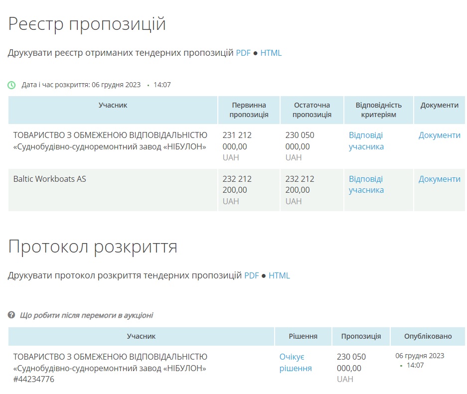Open Документи link for НІБУЛОН row
Viewport: 467px width, 394px height.
point(439,135)
